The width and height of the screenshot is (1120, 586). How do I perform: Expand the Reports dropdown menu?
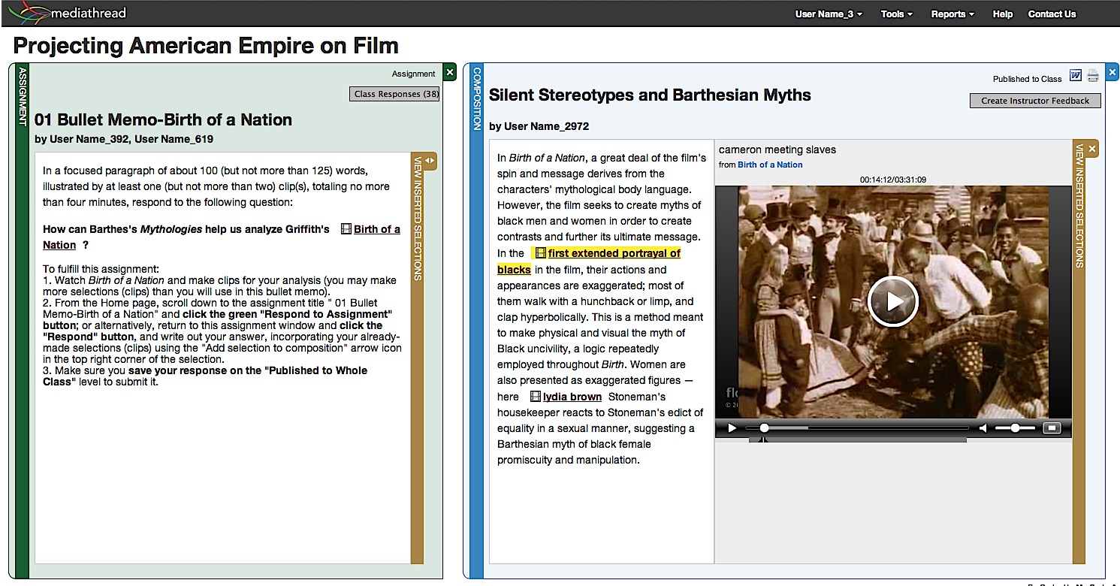[x=952, y=14]
